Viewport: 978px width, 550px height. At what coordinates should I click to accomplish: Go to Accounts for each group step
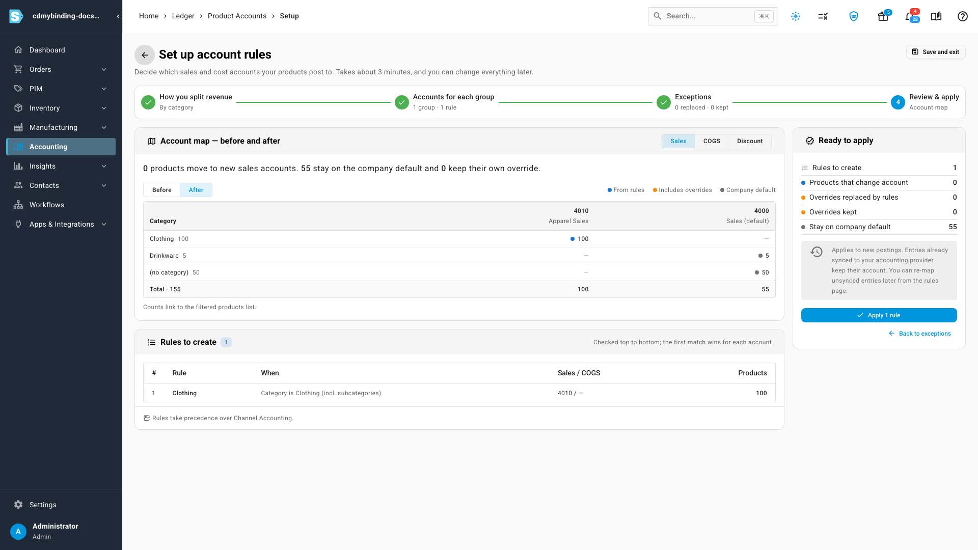444,102
